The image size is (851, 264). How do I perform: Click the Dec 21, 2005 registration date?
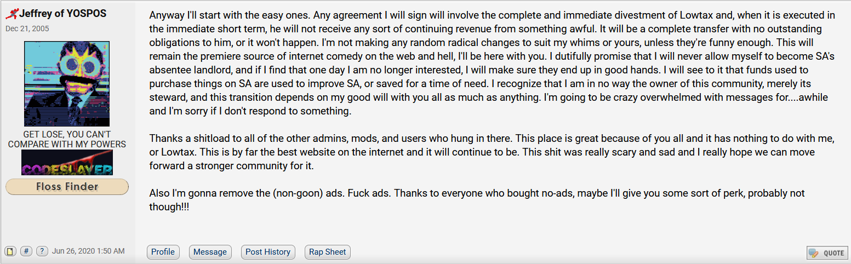tap(26, 28)
